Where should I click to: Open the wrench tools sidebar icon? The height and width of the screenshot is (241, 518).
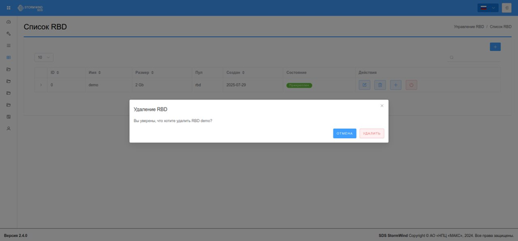9,33
